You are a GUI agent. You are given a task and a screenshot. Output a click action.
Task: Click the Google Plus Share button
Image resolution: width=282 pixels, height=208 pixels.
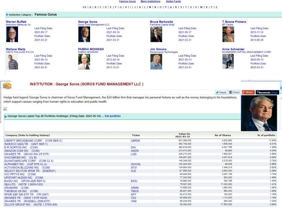(248, 92)
